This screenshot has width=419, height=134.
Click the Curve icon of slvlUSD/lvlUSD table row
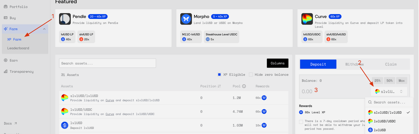[x=65, y=97]
